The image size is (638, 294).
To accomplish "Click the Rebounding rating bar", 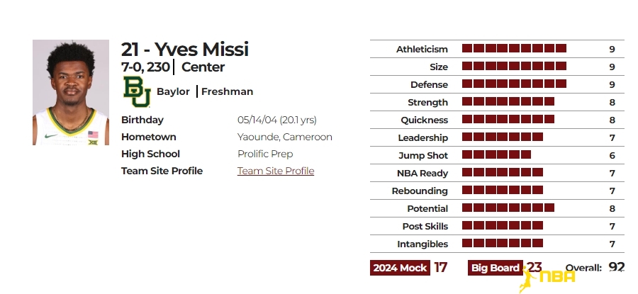I will click(503, 190).
